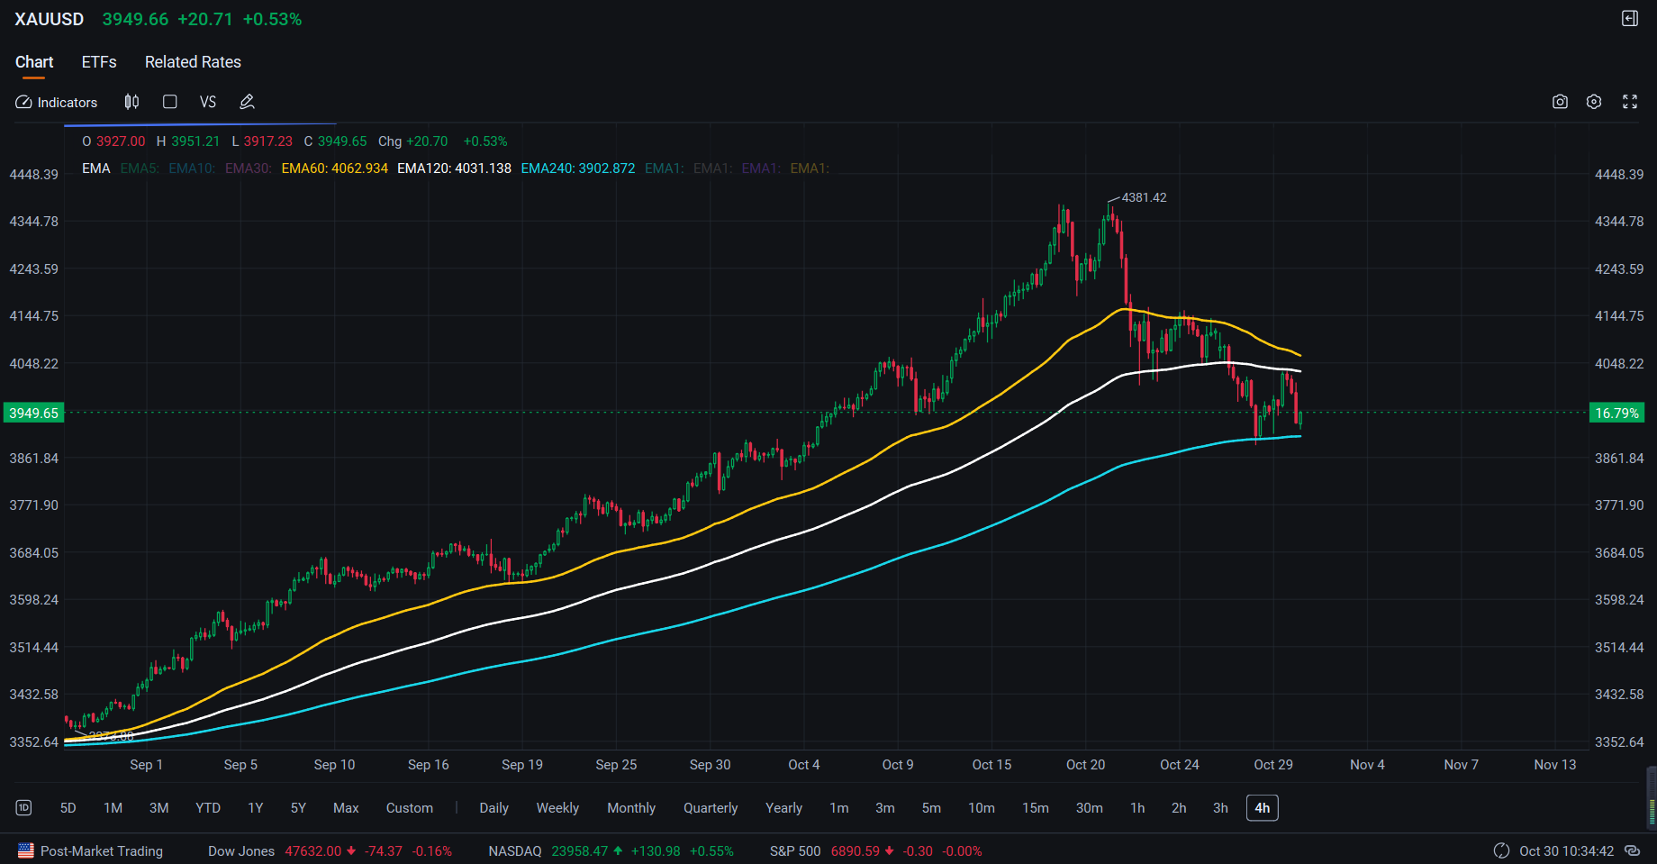Click the 16.79% change label on price axis
The width and height of the screenshot is (1657, 864).
click(x=1617, y=413)
